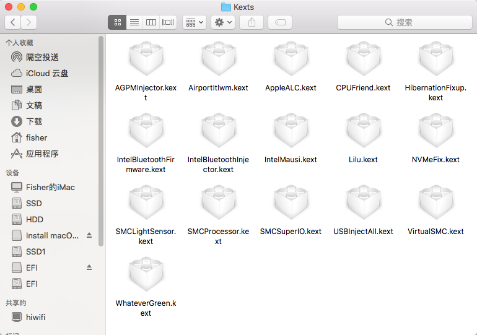Image resolution: width=477 pixels, height=335 pixels.
Task: Select the IntelMausi.kext file icon
Action: pyautogui.click(x=291, y=130)
